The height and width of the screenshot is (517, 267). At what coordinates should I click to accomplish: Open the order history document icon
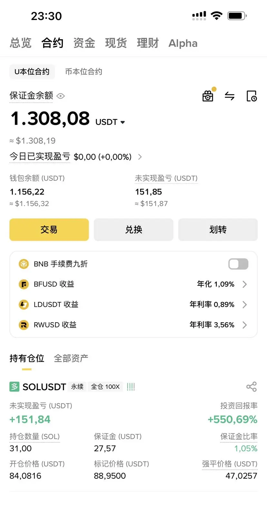252,96
